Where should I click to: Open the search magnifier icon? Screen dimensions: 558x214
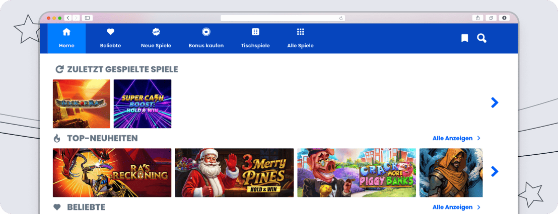point(481,38)
